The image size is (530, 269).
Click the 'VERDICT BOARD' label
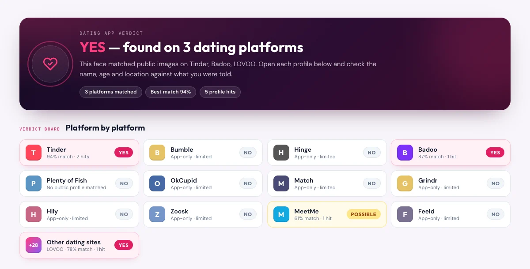[x=40, y=129]
